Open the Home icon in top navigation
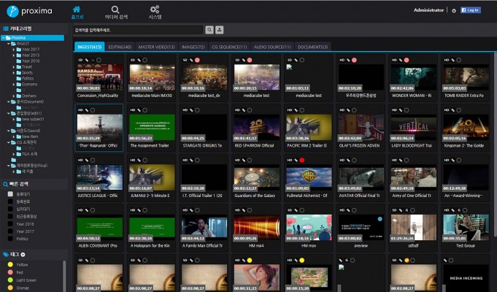This screenshot has height=292, width=497. pos(76,9)
